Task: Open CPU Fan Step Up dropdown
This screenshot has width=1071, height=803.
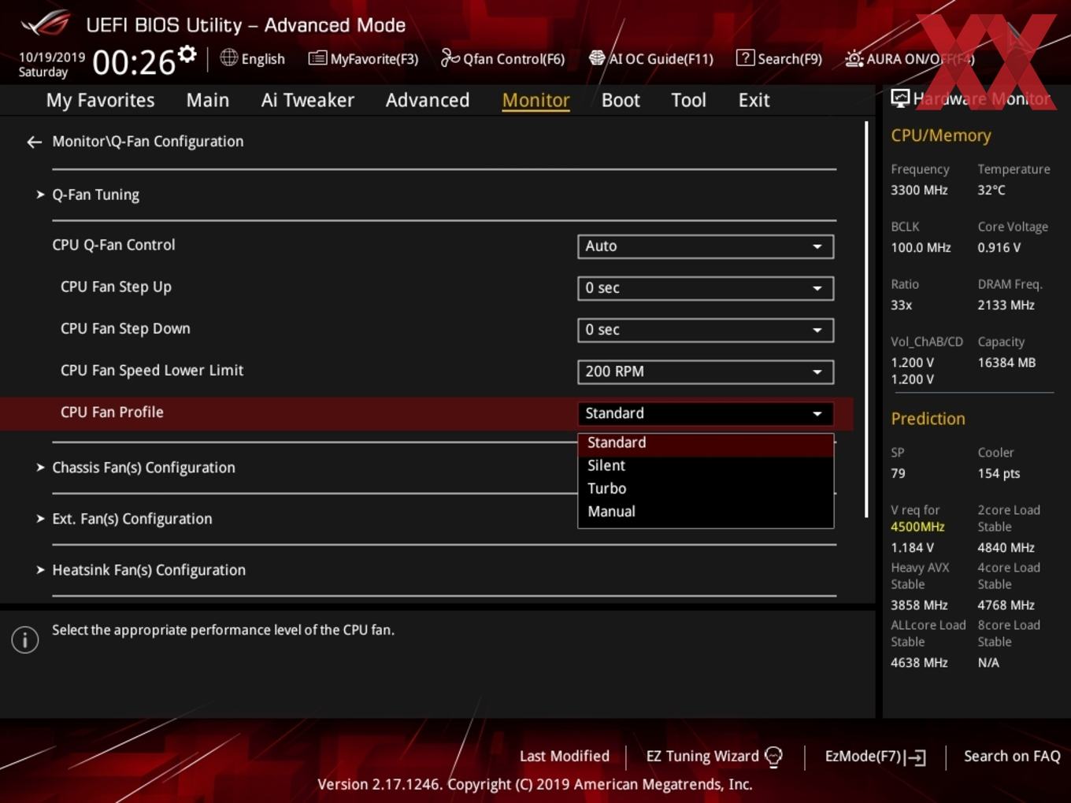Action: click(706, 288)
